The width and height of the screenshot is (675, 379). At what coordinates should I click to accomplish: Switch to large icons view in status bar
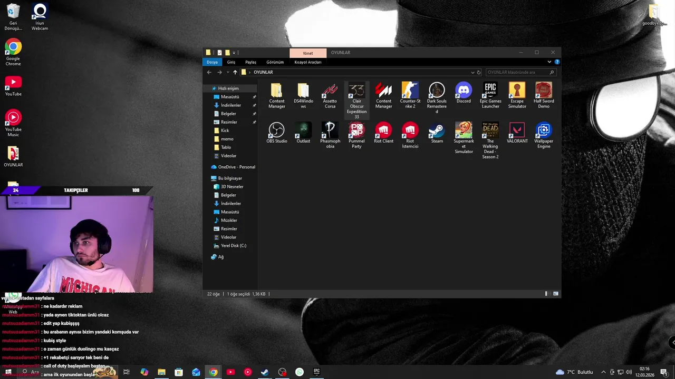coord(556,294)
